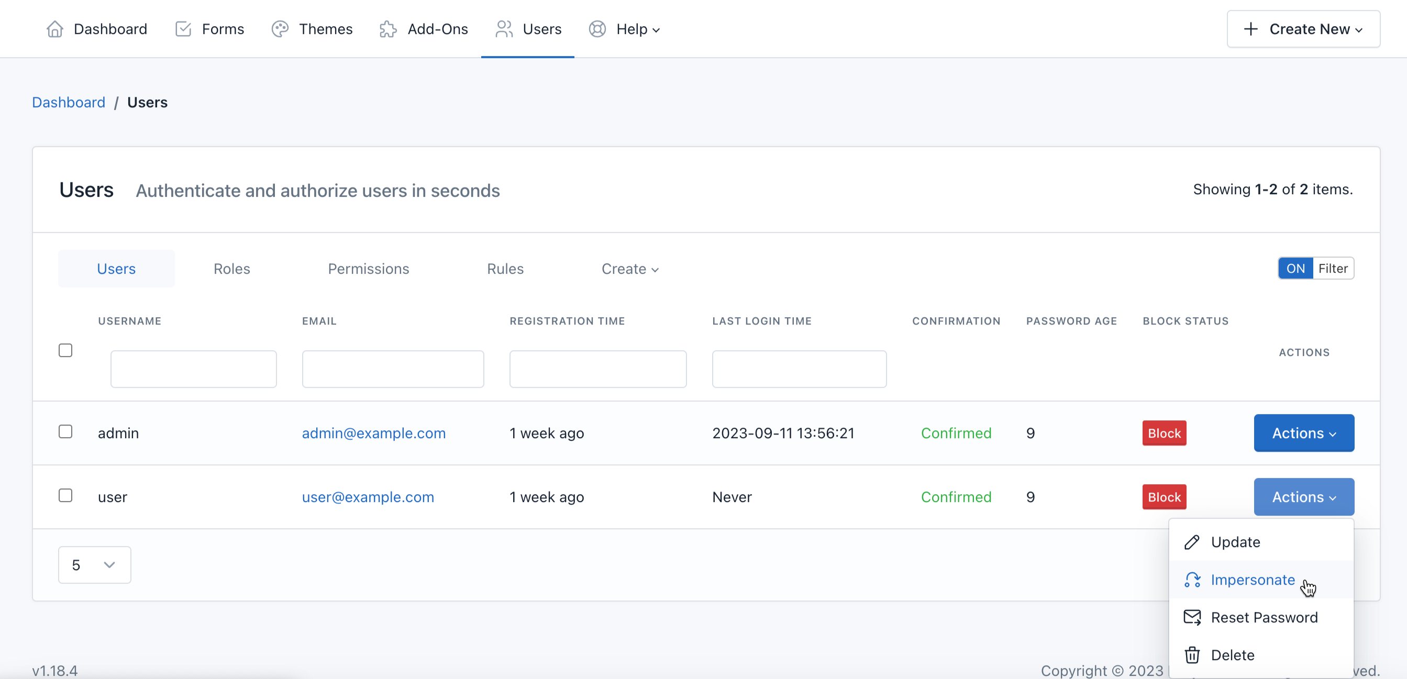
Task: Click the Help navigation icon
Action: 597,28
